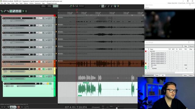Open the File menu
Image resolution: width=195 pixels, height=109 pixels.
pyautogui.click(x=2, y=3)
